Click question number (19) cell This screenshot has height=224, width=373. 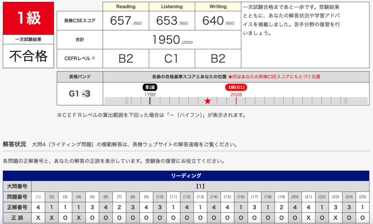(x=282, y=197)
